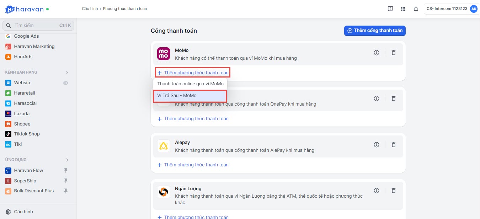Image resolution: width=480 pixels, height=219 pixels.
Task: Click the HaraAds sidebar icon
Action: (8, 57)
